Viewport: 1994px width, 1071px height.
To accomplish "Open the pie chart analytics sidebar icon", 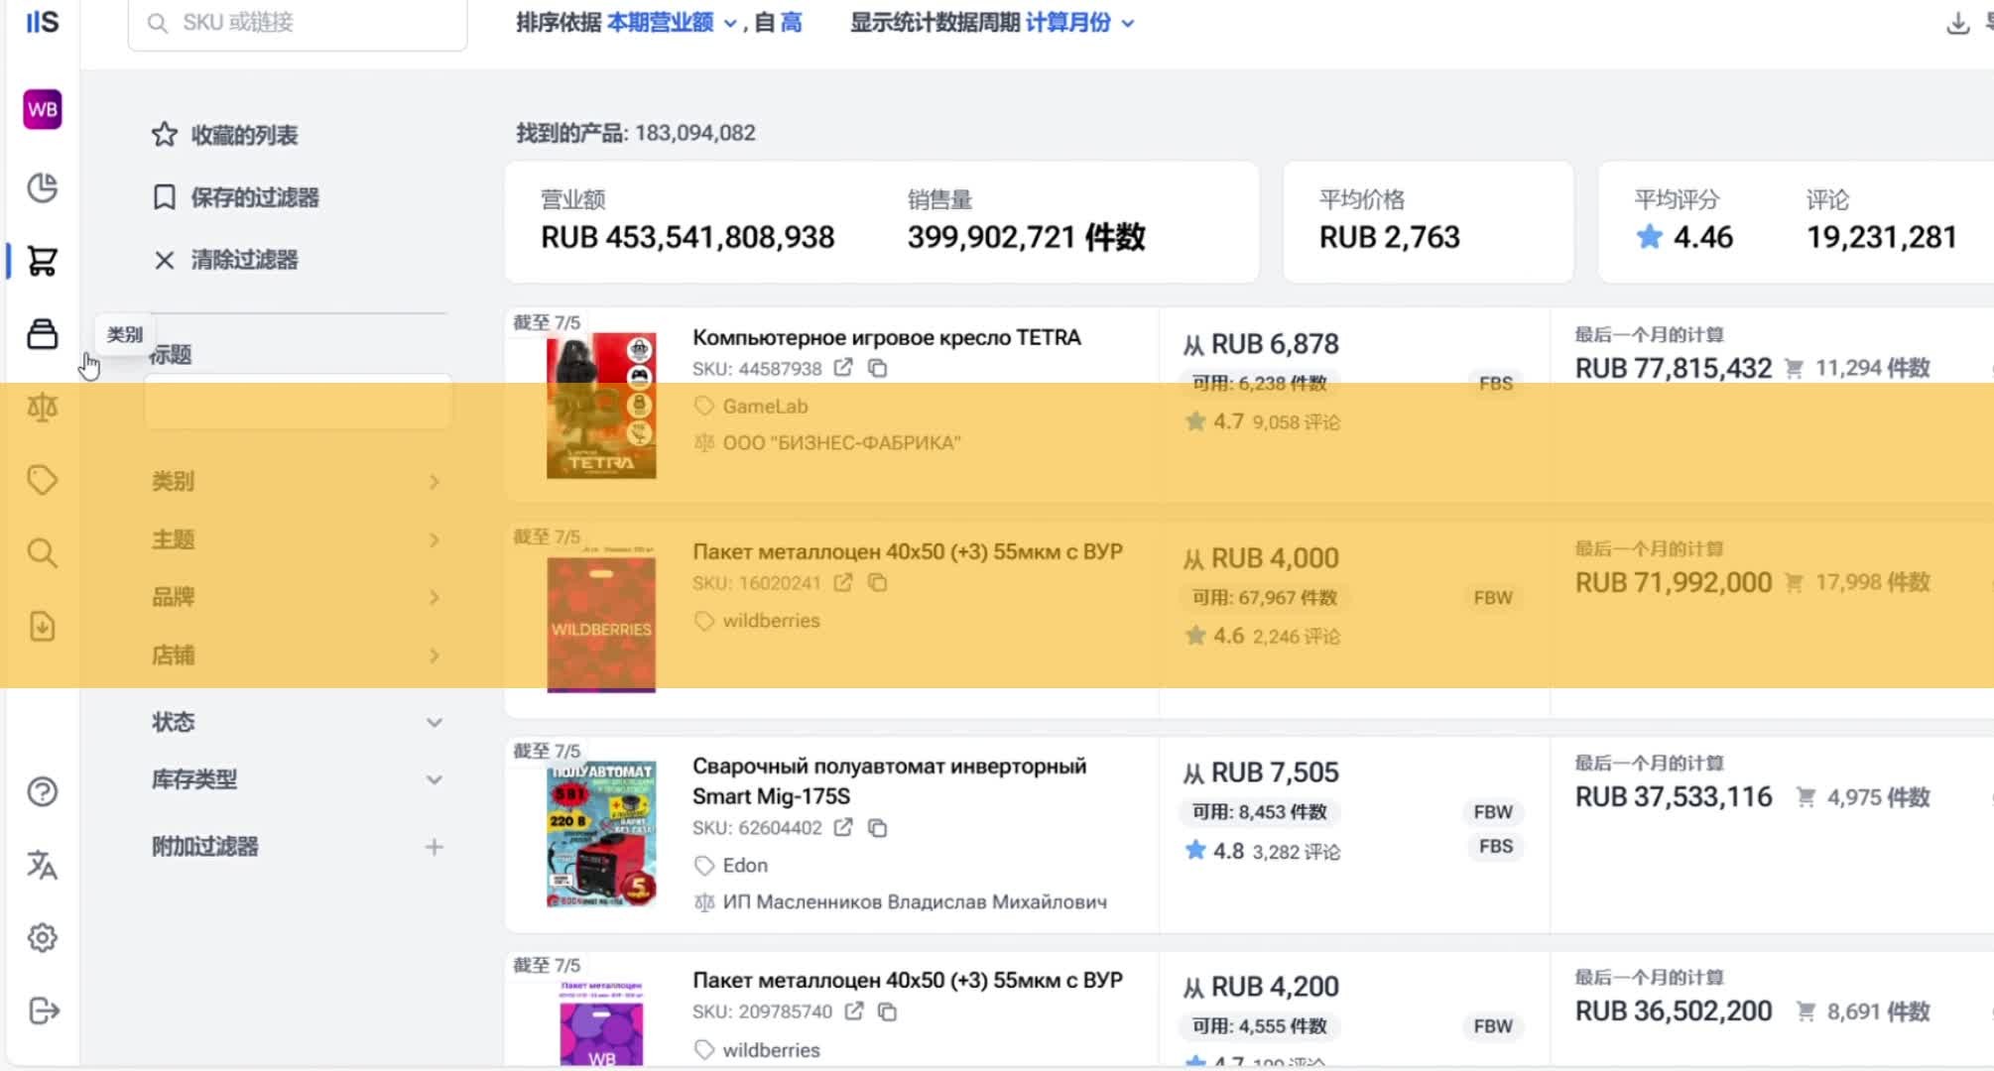I will (42, 187).
